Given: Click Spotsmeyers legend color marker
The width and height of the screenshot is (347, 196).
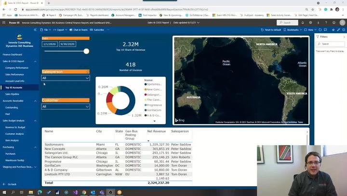Looking at the screenshot, I should click(146, 84).
